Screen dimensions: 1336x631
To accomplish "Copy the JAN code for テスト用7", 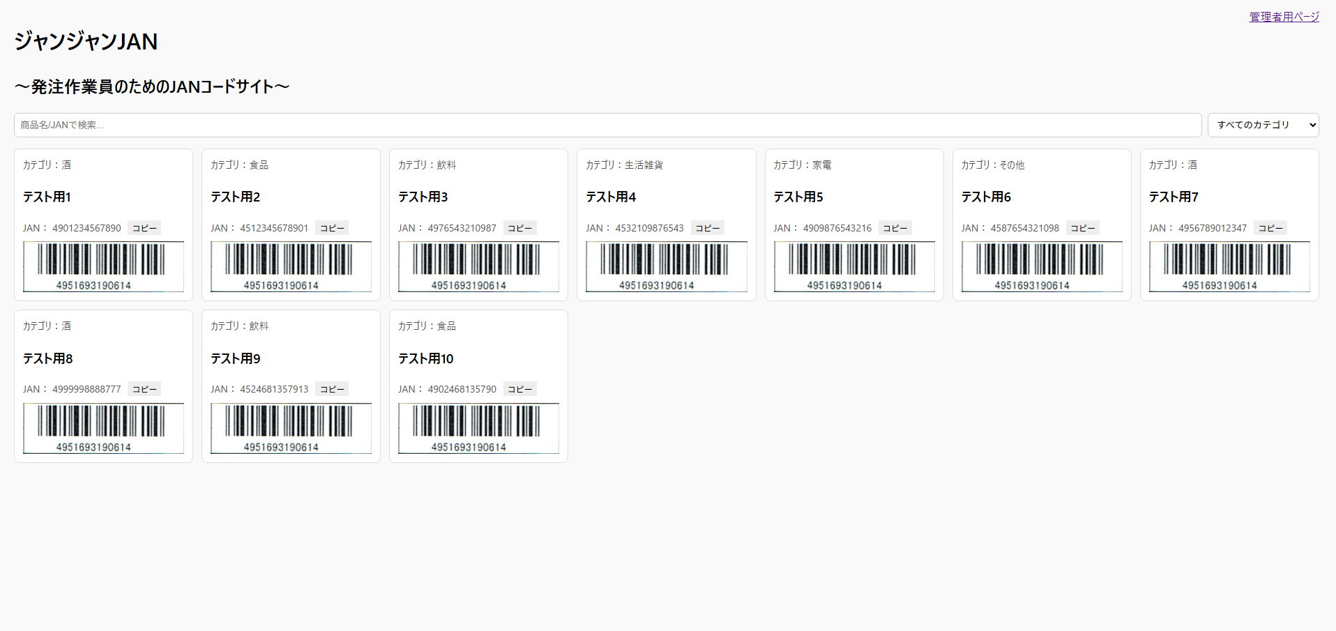I will (1270, 227).
